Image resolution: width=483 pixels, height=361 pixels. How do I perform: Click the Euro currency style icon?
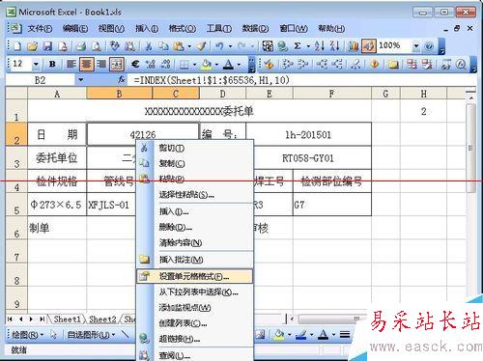click(x=135, y=65)
